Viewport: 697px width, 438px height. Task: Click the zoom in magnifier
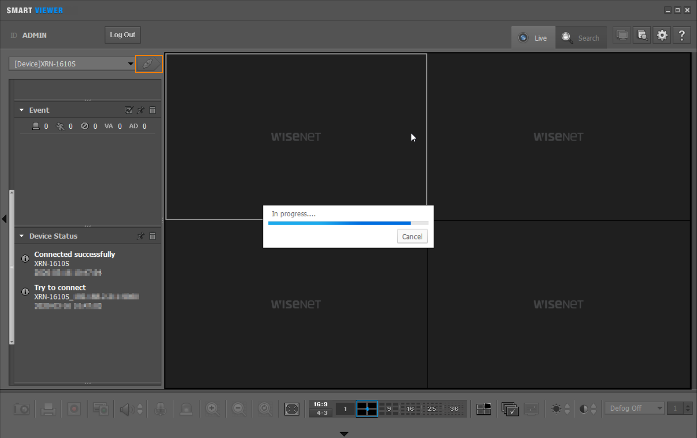click(x=212, y=409)
